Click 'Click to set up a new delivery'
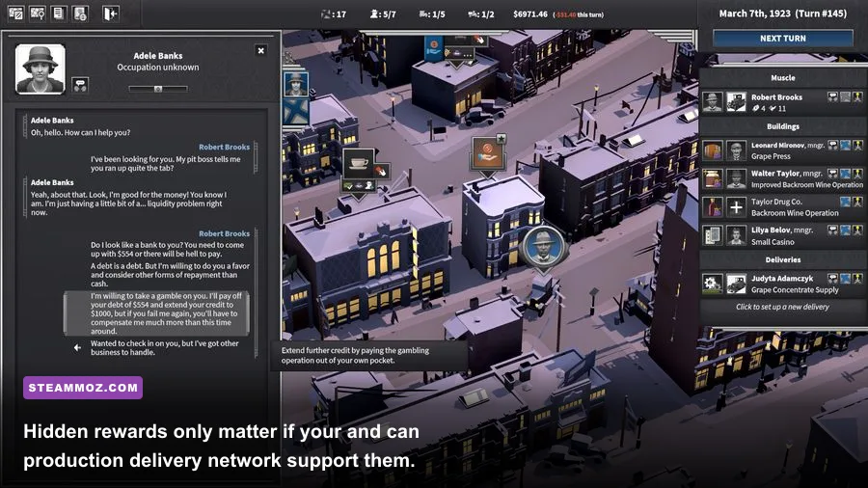The image size is (868, 488). [782, 307]
